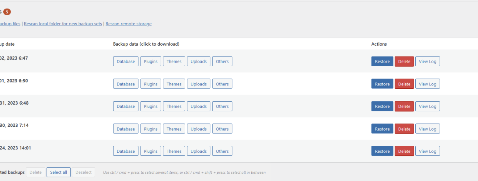Screen dimensions: 478x181
Task: Download Others from the 24, 2023 14:01 backup
Action: point(222,151)
